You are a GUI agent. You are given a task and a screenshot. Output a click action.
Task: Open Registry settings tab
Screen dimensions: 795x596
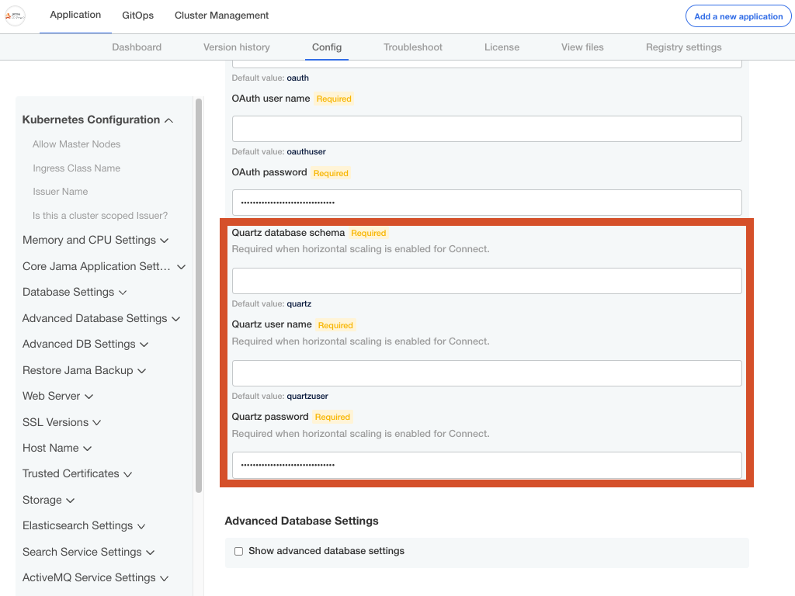(684, 47)
